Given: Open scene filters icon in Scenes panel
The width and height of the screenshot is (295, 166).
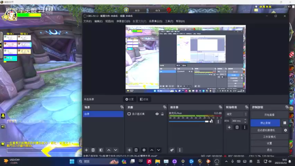Looking at the screenshot, I should tap(101, 150).
